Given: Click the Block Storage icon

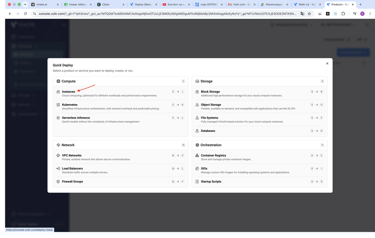Looking at the screenshot, I should point(197,92).
